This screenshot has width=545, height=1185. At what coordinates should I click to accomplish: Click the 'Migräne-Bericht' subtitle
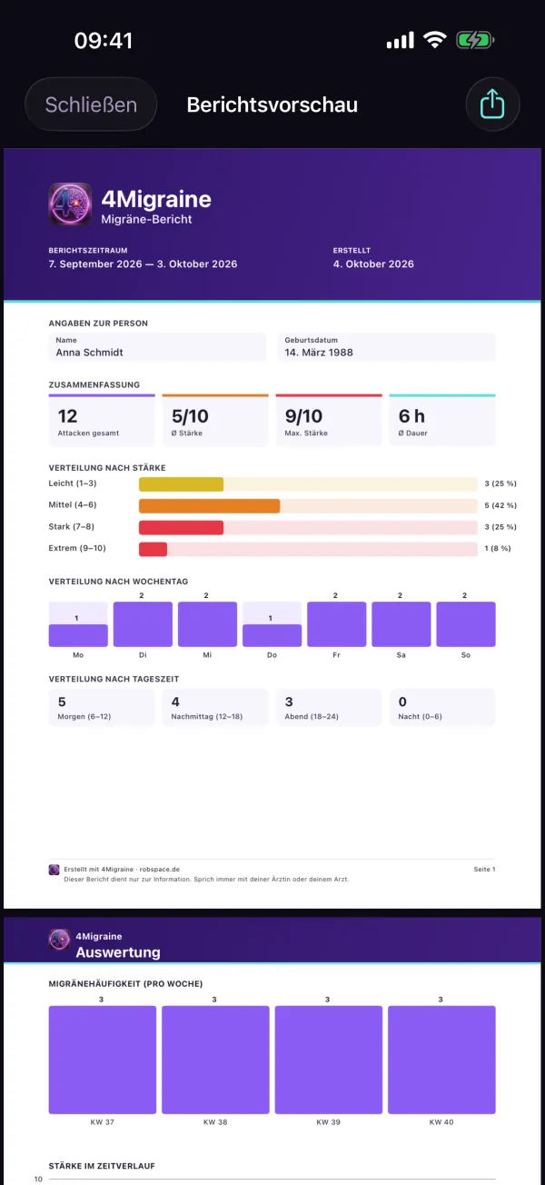click(147, 220)
